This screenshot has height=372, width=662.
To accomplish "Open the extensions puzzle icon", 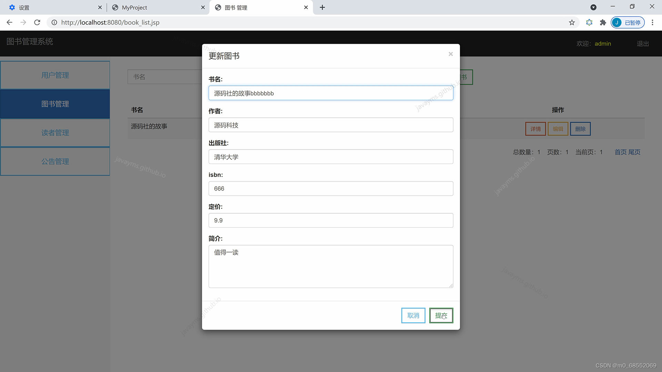I will [x=603, y=22].
